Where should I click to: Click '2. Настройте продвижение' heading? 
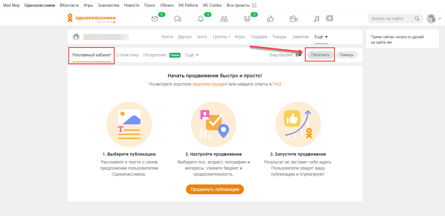coord(214,154)
